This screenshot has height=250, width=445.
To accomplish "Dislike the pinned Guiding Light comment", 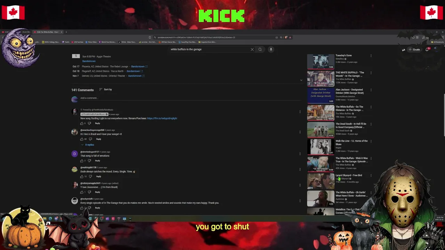I will [x=89, y=123].
